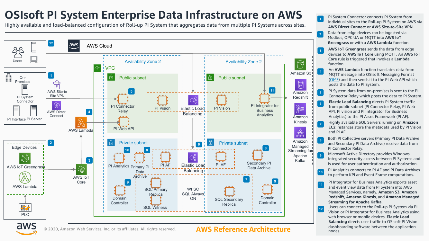Click the number 11 badge above PI Integrator

[x=272, y=90]
